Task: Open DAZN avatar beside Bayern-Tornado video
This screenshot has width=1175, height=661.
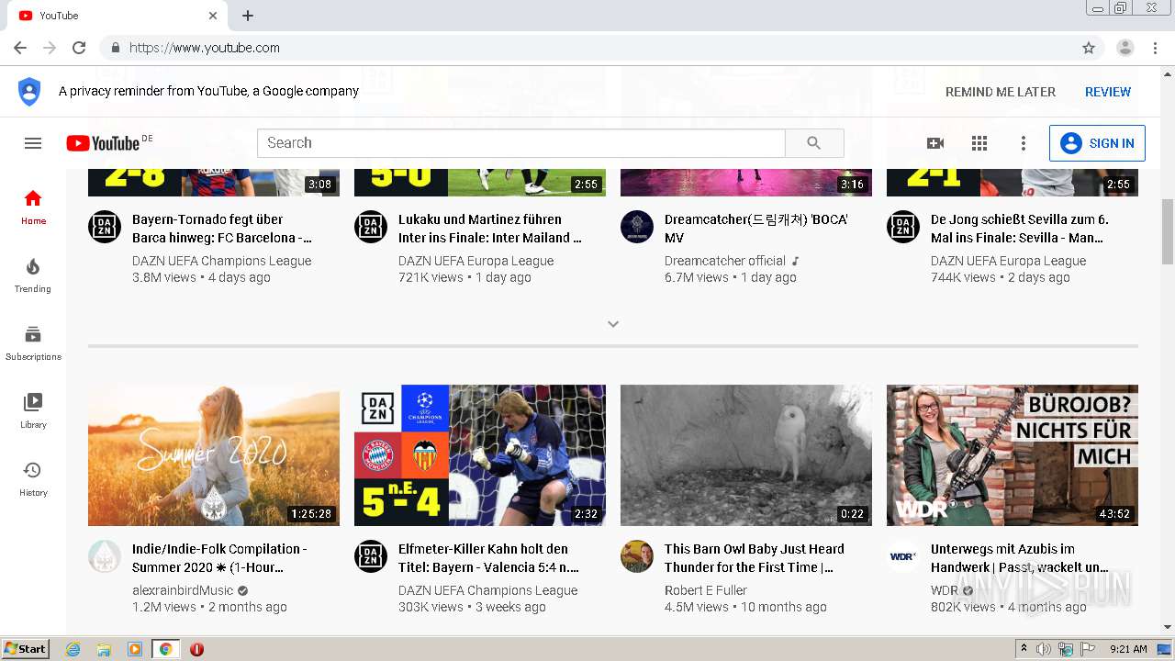Action: [x=105, y=227]
